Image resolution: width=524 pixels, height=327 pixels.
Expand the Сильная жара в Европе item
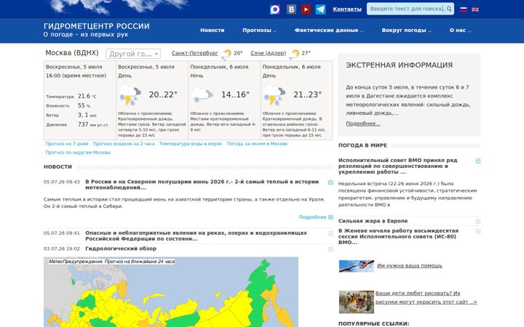[x=478, y=222]
